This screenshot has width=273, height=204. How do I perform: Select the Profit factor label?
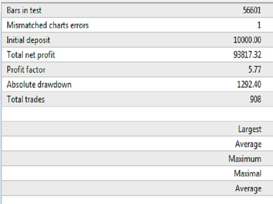[x=26, y=70]
